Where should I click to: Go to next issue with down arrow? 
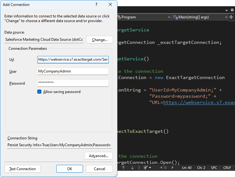pyautogui.click(x=132, y=168)
